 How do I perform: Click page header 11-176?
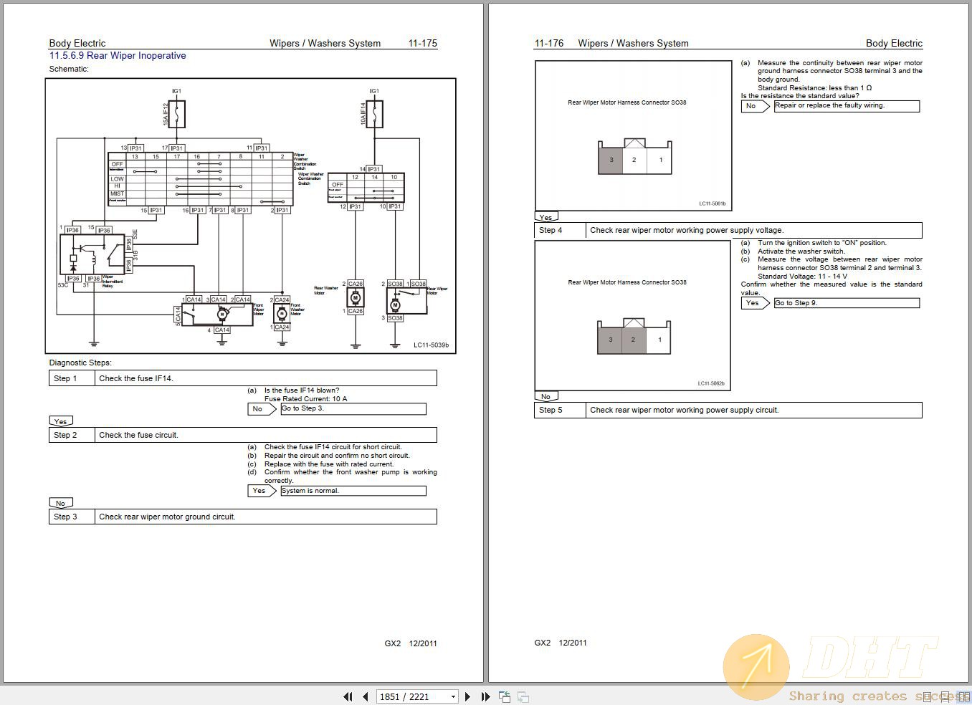tap(549, 43)
